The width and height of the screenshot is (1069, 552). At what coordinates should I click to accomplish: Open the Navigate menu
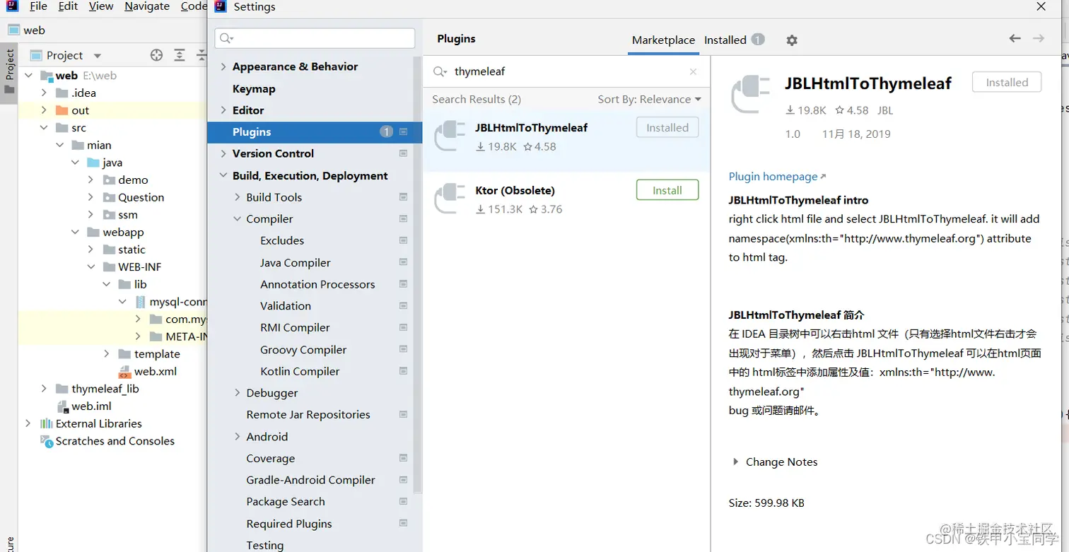[x=147, y=6]
